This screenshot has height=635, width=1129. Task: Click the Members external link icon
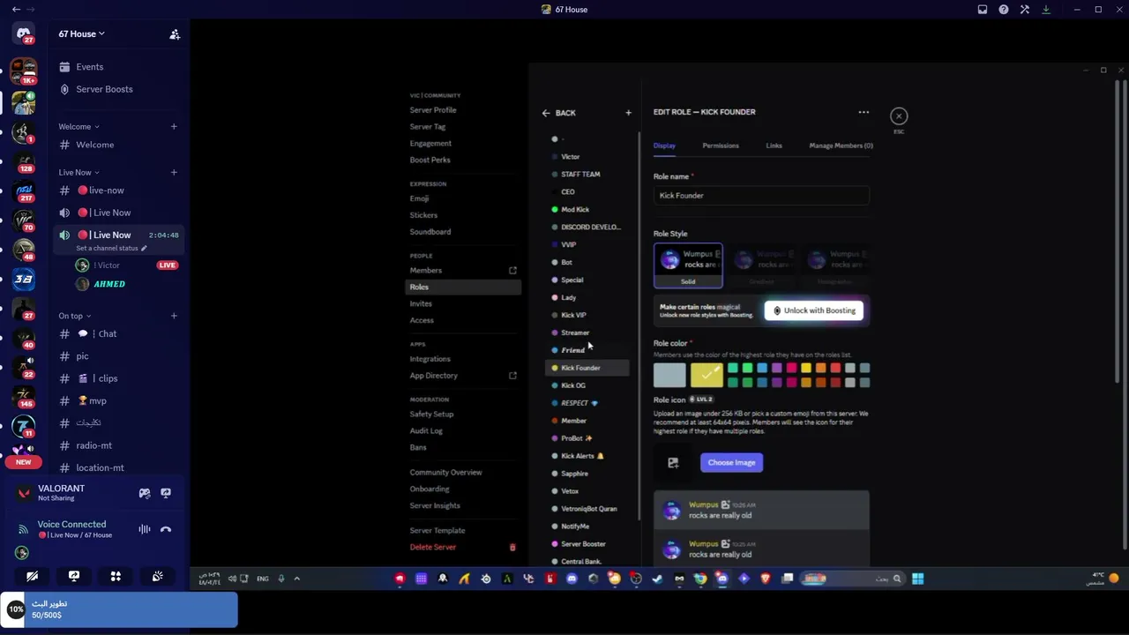[512, 271]
